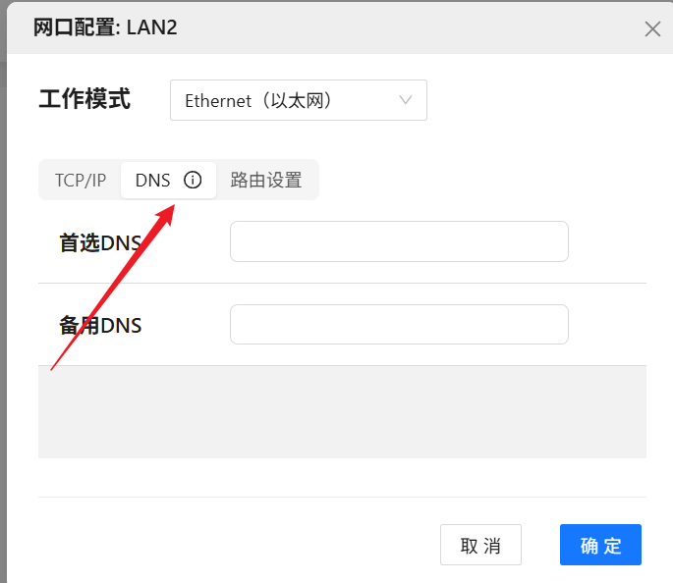Switch to the TCP/IP tab
This screenshot has height=583, width=673.
[x=81, y=181]
